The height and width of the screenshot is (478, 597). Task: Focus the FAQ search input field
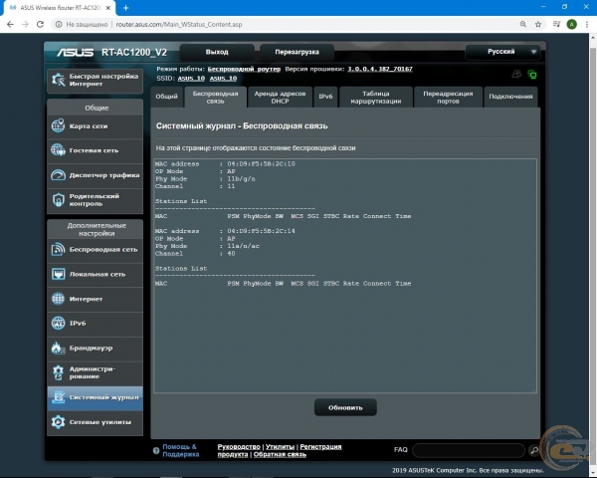pyautogui.click(x=469, y=450)
